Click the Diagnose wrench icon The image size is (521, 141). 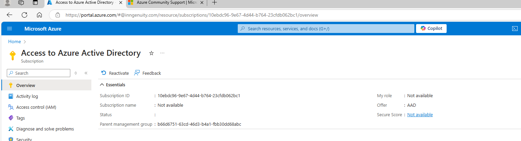[11, 129]
